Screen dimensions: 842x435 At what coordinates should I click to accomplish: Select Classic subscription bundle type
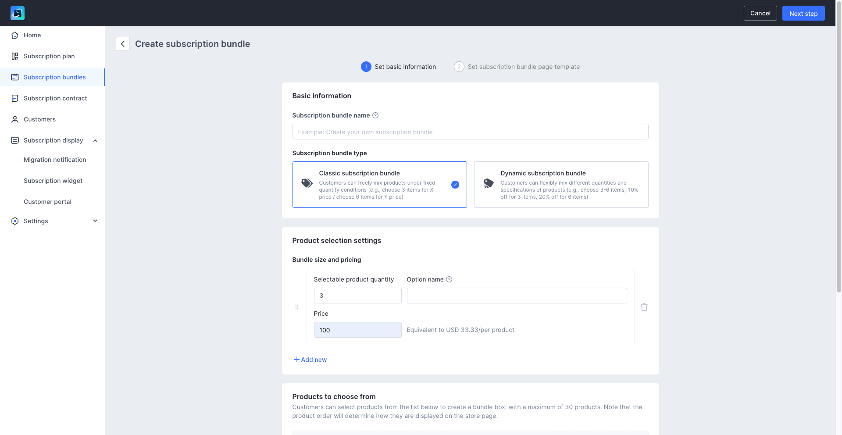click(379, 185)
